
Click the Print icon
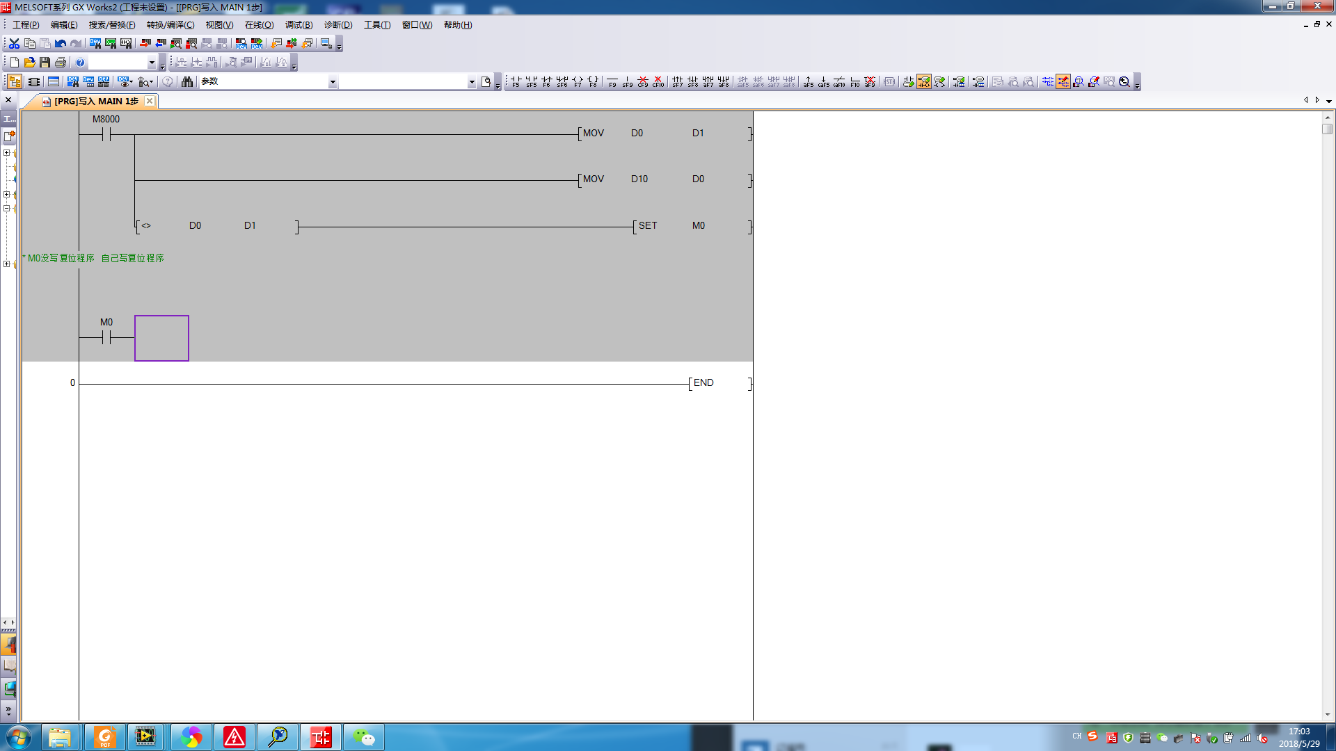coord(61,63)
